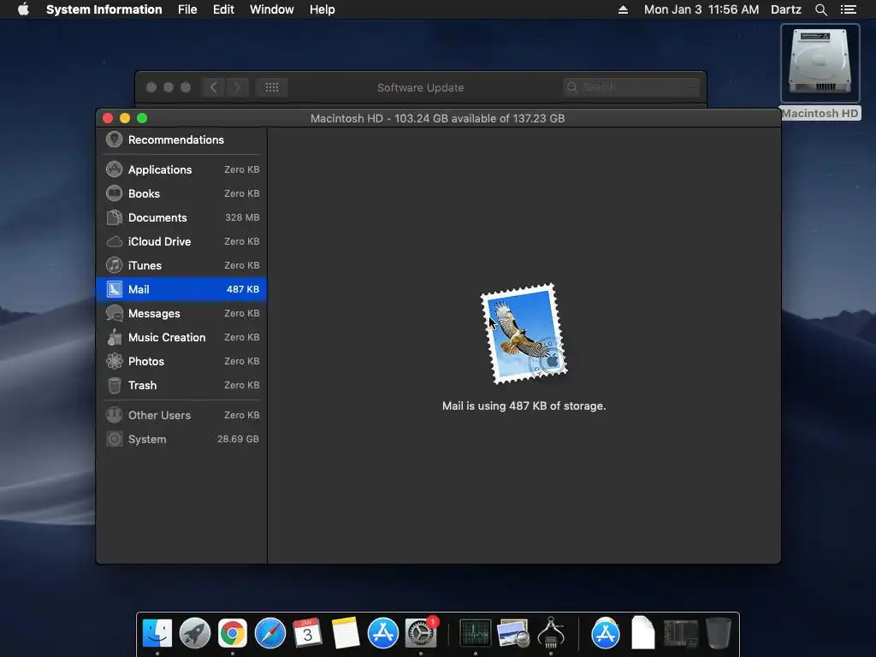Select the iTunes music note icon
The image size is (876, 657).
(x=114, y=265)
